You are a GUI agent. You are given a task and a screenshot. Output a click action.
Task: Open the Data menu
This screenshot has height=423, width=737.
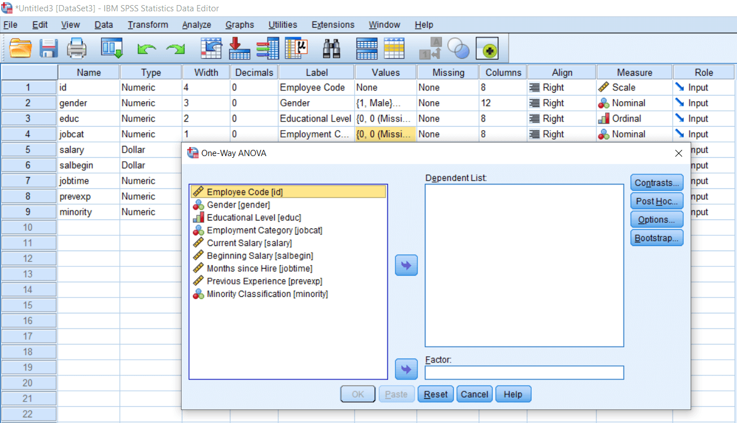click(x=104, y=25)
